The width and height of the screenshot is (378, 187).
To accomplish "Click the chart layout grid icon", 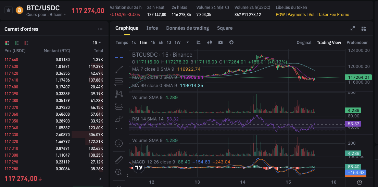I will click(x=364, y=29).
